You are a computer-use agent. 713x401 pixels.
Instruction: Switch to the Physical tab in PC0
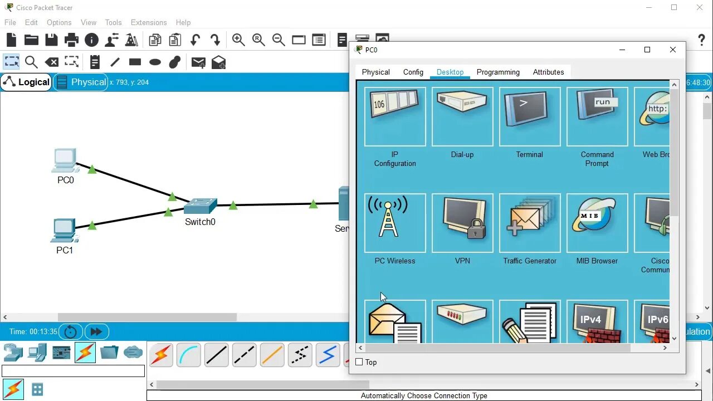click(376, 72)
